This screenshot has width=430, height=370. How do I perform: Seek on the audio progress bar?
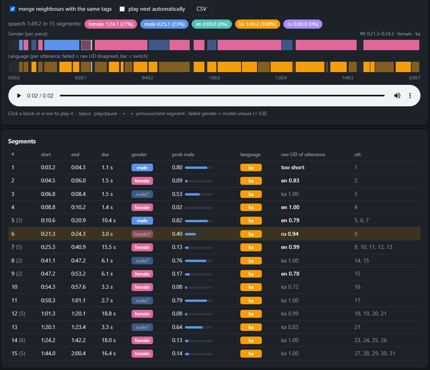(x=222, y=96)
